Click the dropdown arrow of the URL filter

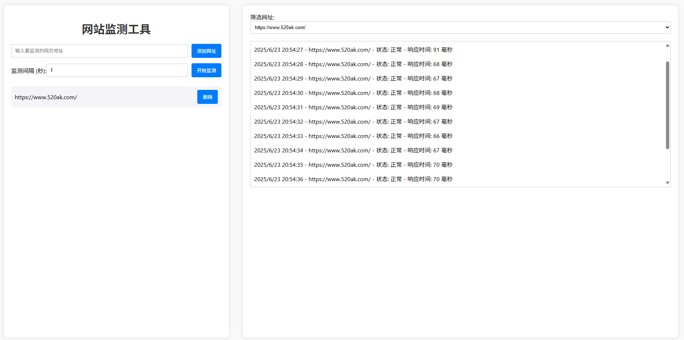pos(667,28)
